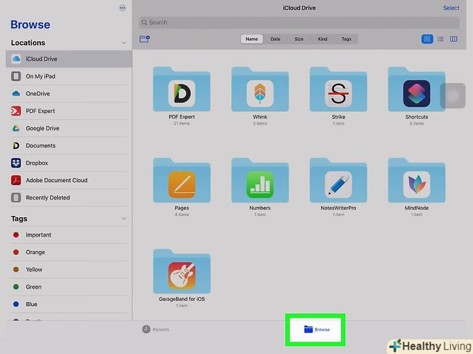The height and width of the screenshot is (354, 473).
Task: Open the Pages folder
Action: pyautogui.click(x=182, y=180)
